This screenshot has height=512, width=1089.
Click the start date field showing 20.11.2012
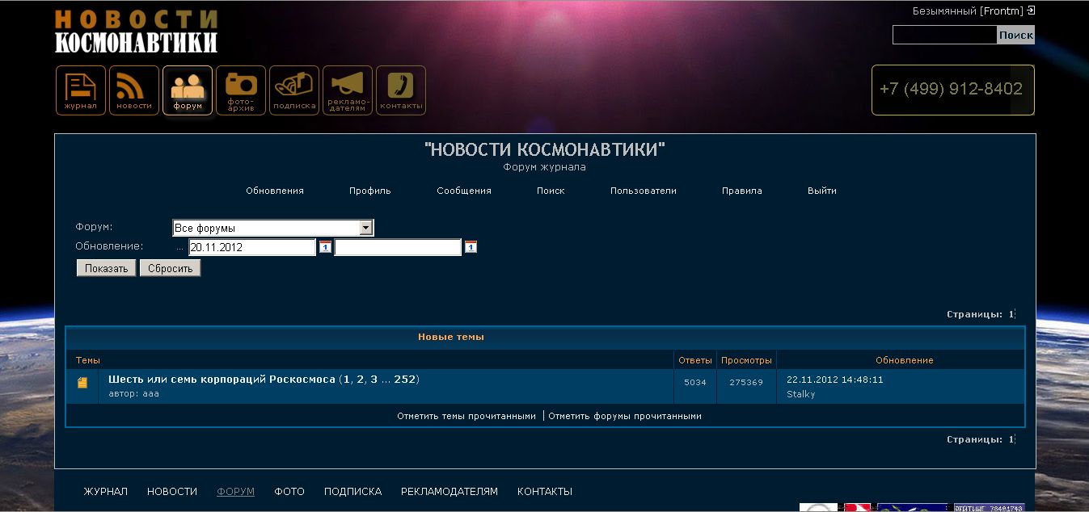tap(252, 247)
